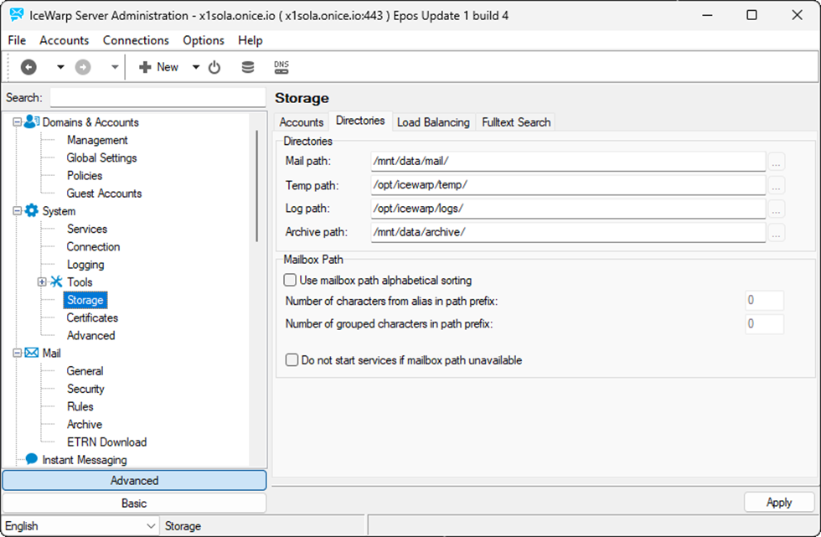Open the Accounts menu

pyautogui.click(x=64, y=40)
